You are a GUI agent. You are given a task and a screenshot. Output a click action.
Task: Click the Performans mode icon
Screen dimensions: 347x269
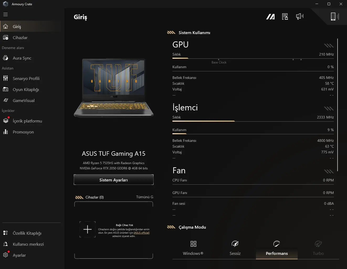[x=277, y=244]
